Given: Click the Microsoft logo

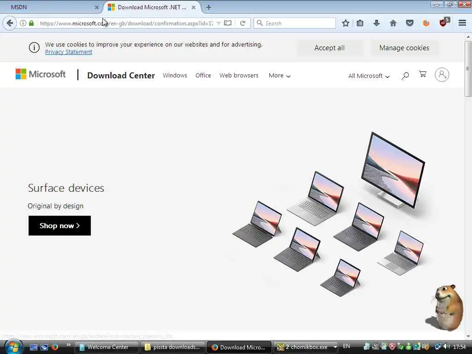Looking at the screenshot, I should point(41,74).
